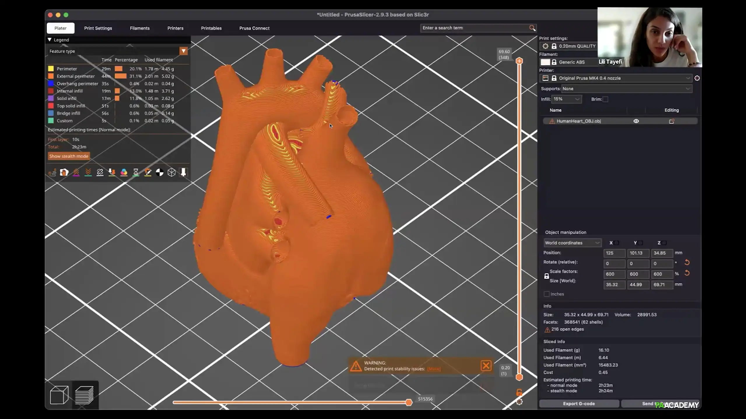Check the Inches checkbox
Viewport: 746px width, 419px height.
(547, 294)
